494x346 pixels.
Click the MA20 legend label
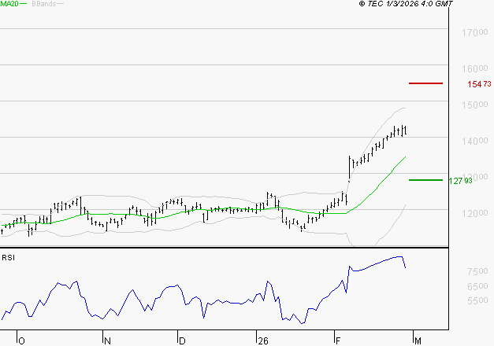[x=9, y=4]
